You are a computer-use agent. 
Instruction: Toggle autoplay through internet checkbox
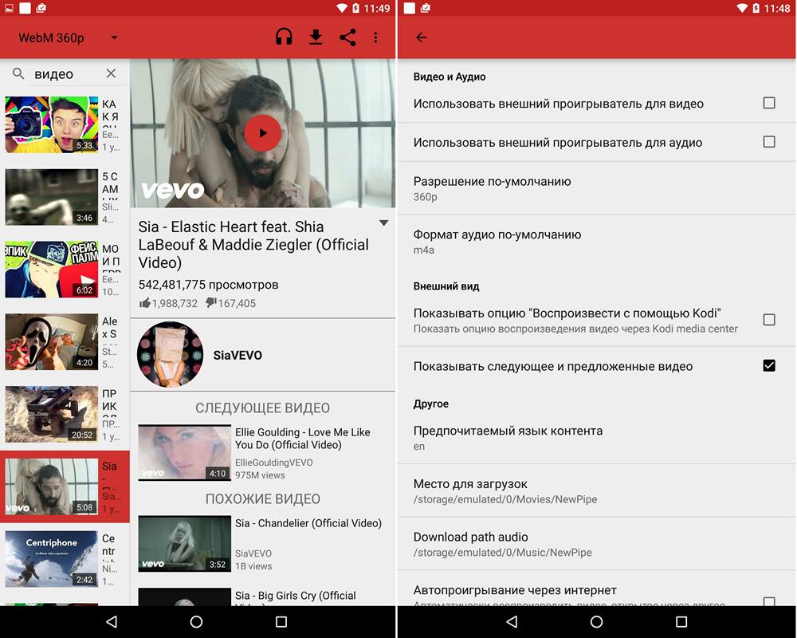pyautogui.click(x=769, y=601)
